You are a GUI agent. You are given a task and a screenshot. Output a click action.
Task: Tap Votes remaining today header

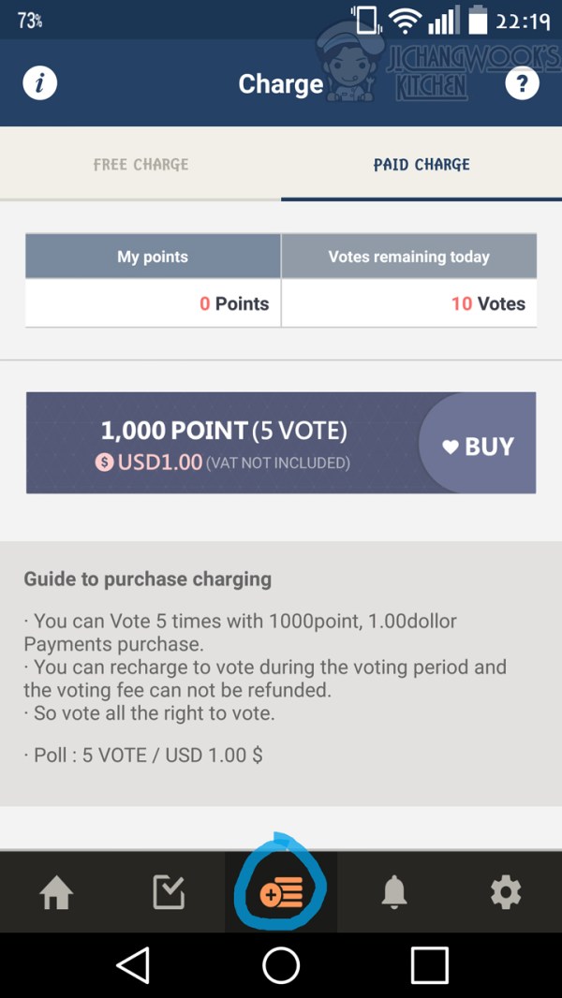click(x=409, y=257)
